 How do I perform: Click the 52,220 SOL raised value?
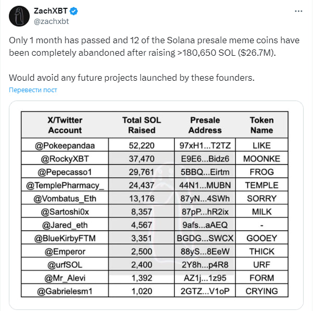(142, 145)
